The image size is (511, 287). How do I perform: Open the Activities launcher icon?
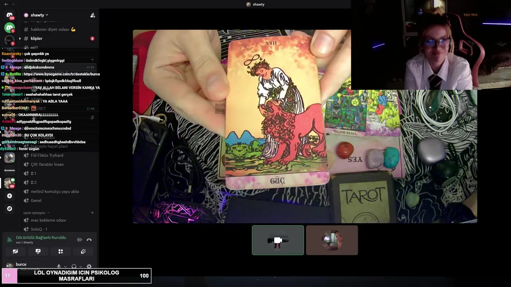pos(61,252)
